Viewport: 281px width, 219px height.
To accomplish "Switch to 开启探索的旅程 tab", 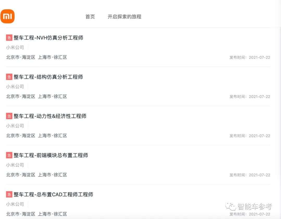I will 124,17.
